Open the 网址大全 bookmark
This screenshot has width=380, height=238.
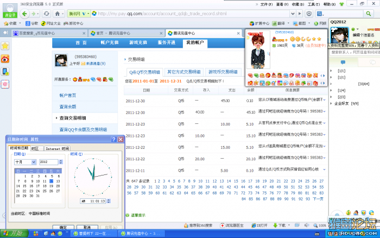(x=51, y=23)
